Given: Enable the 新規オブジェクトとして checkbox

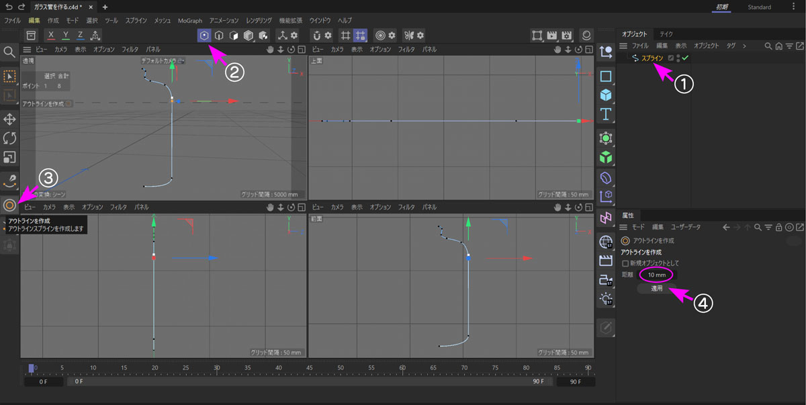Looking at the screenshot, I should tap(625, 263).
